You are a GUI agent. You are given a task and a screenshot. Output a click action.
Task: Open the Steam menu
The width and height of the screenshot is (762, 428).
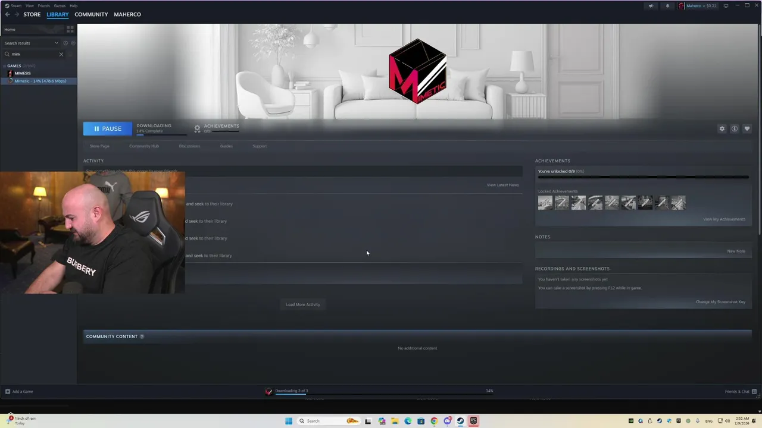click(13, 5)
